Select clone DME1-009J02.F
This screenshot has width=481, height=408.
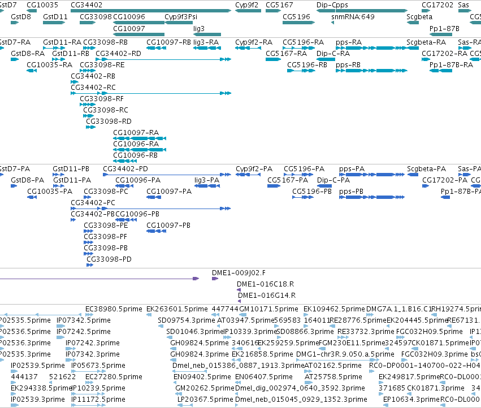(x=215, y=279)
